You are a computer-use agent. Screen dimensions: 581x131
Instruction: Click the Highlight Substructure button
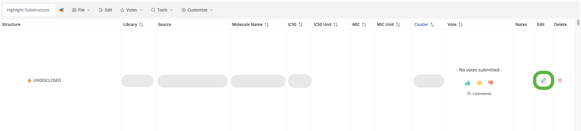pos(28,10)
